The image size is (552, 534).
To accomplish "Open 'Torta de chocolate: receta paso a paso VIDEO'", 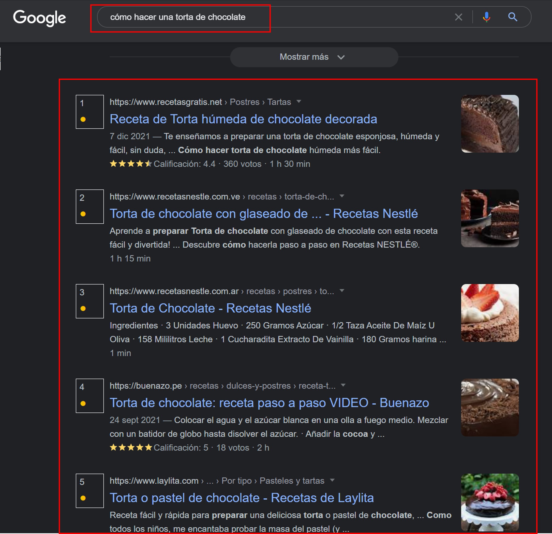I will pyautogui.click(x=269, y=403).
